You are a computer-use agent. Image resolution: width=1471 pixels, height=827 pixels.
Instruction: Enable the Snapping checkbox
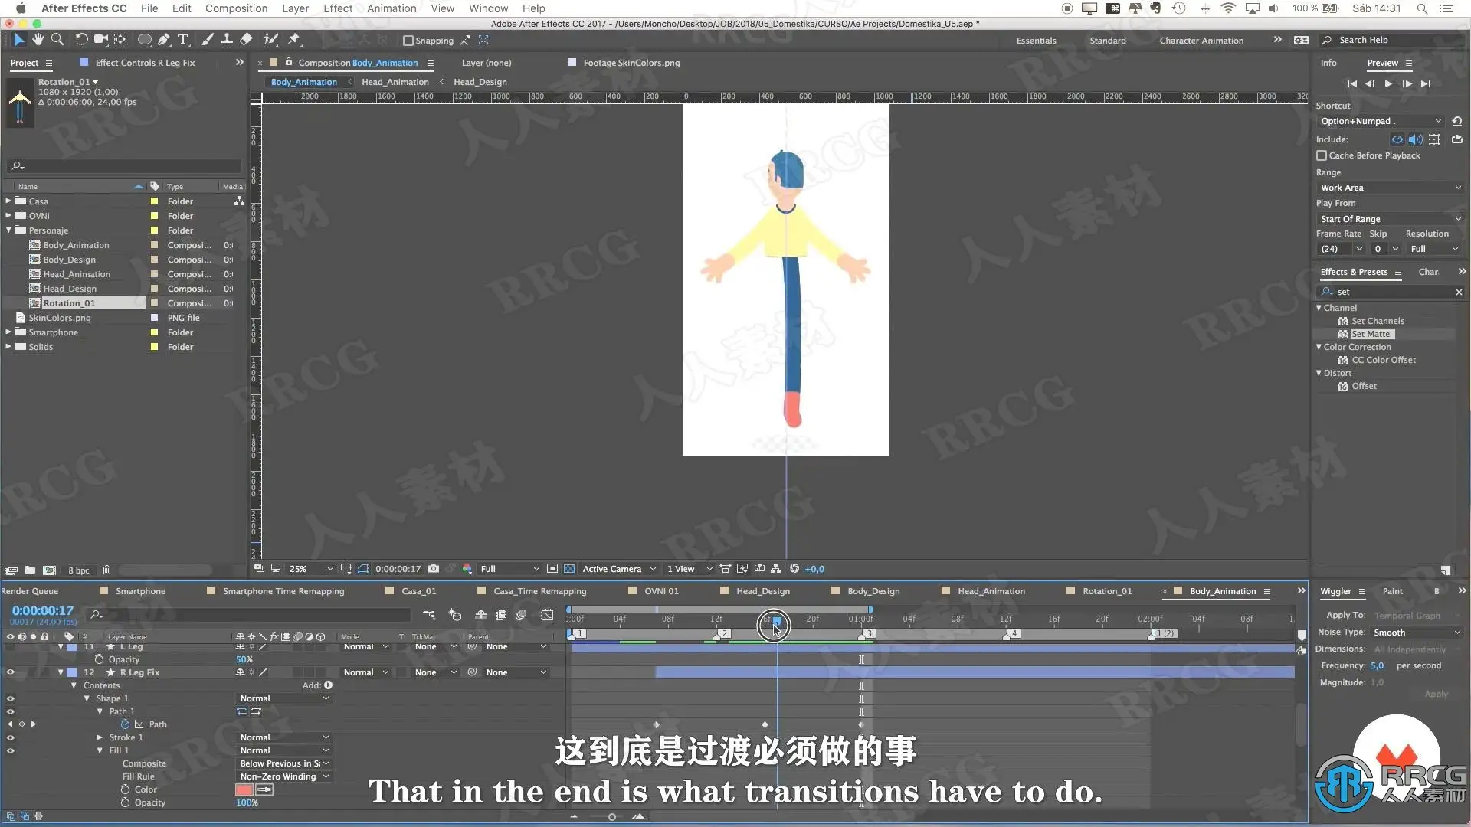click(408, 41)
